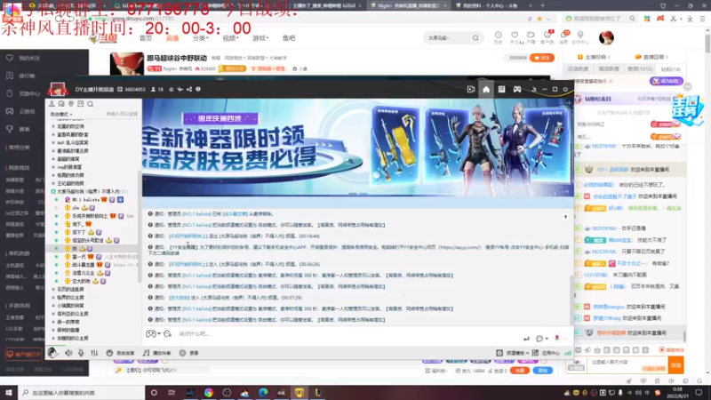Click the search icon in Douyu search box

coord(475,38)
